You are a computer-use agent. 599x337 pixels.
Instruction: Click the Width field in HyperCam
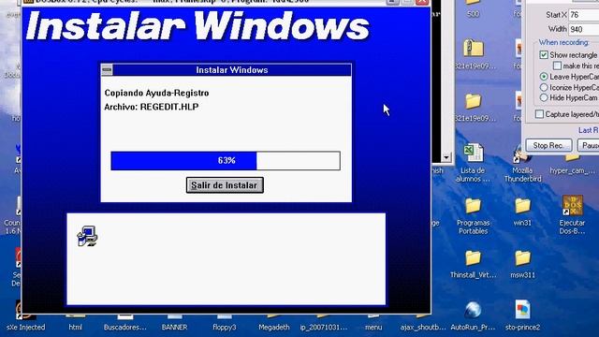[x=584, y=29]
